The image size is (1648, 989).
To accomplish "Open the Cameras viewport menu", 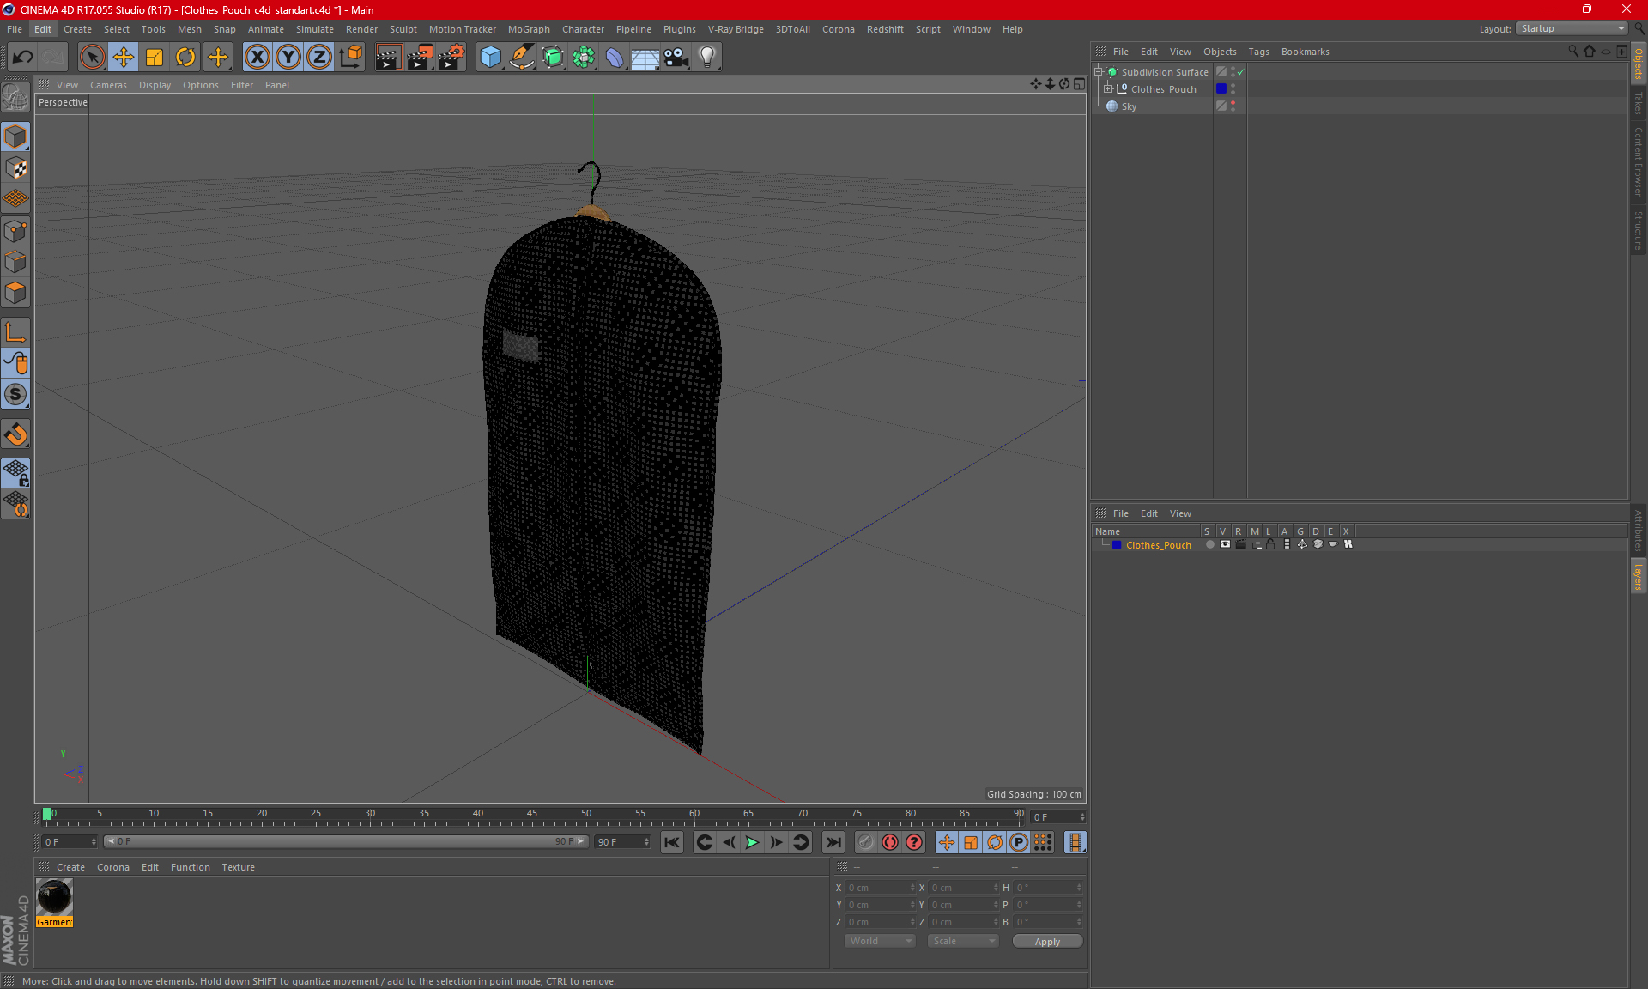I will coord(108,85).
